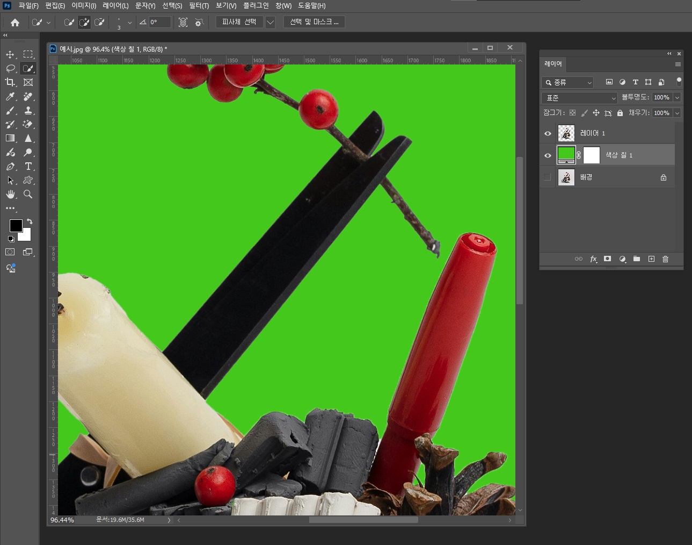Toggle Quick Mask mode
This screenshot has height=545, width=692.
10,252
